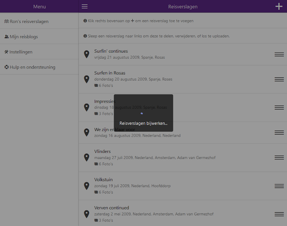Click location pin of Surfin' continues
The height and width of the screenshot is (226, 287).
point(87,54)
